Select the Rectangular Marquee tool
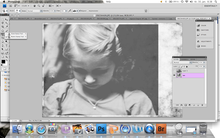Image resolution: width=220 pixels, height=138 pixels. pos(3,20)
